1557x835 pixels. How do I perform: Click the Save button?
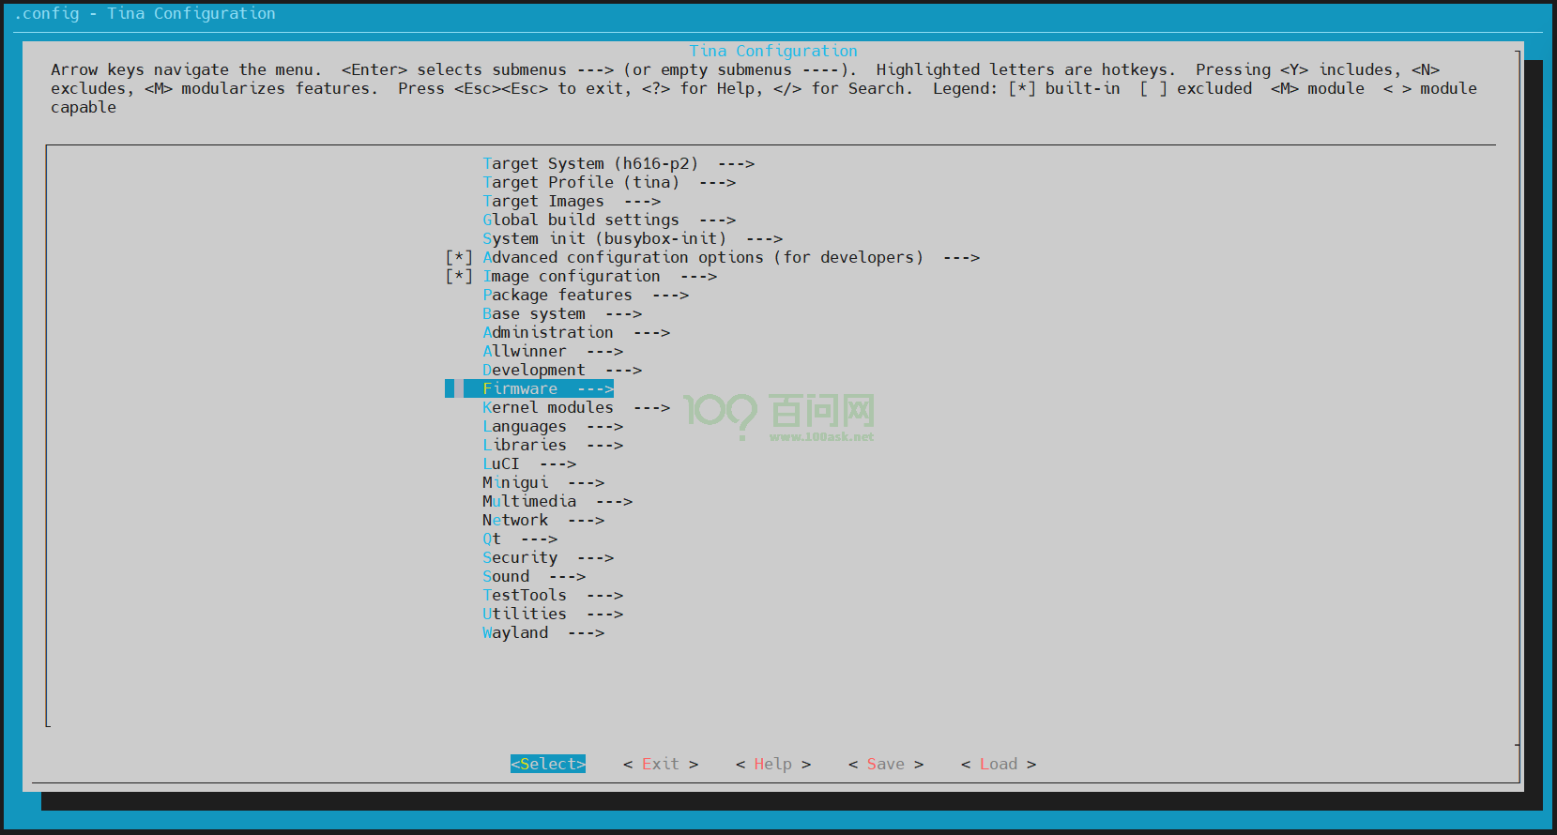(885, 764)
